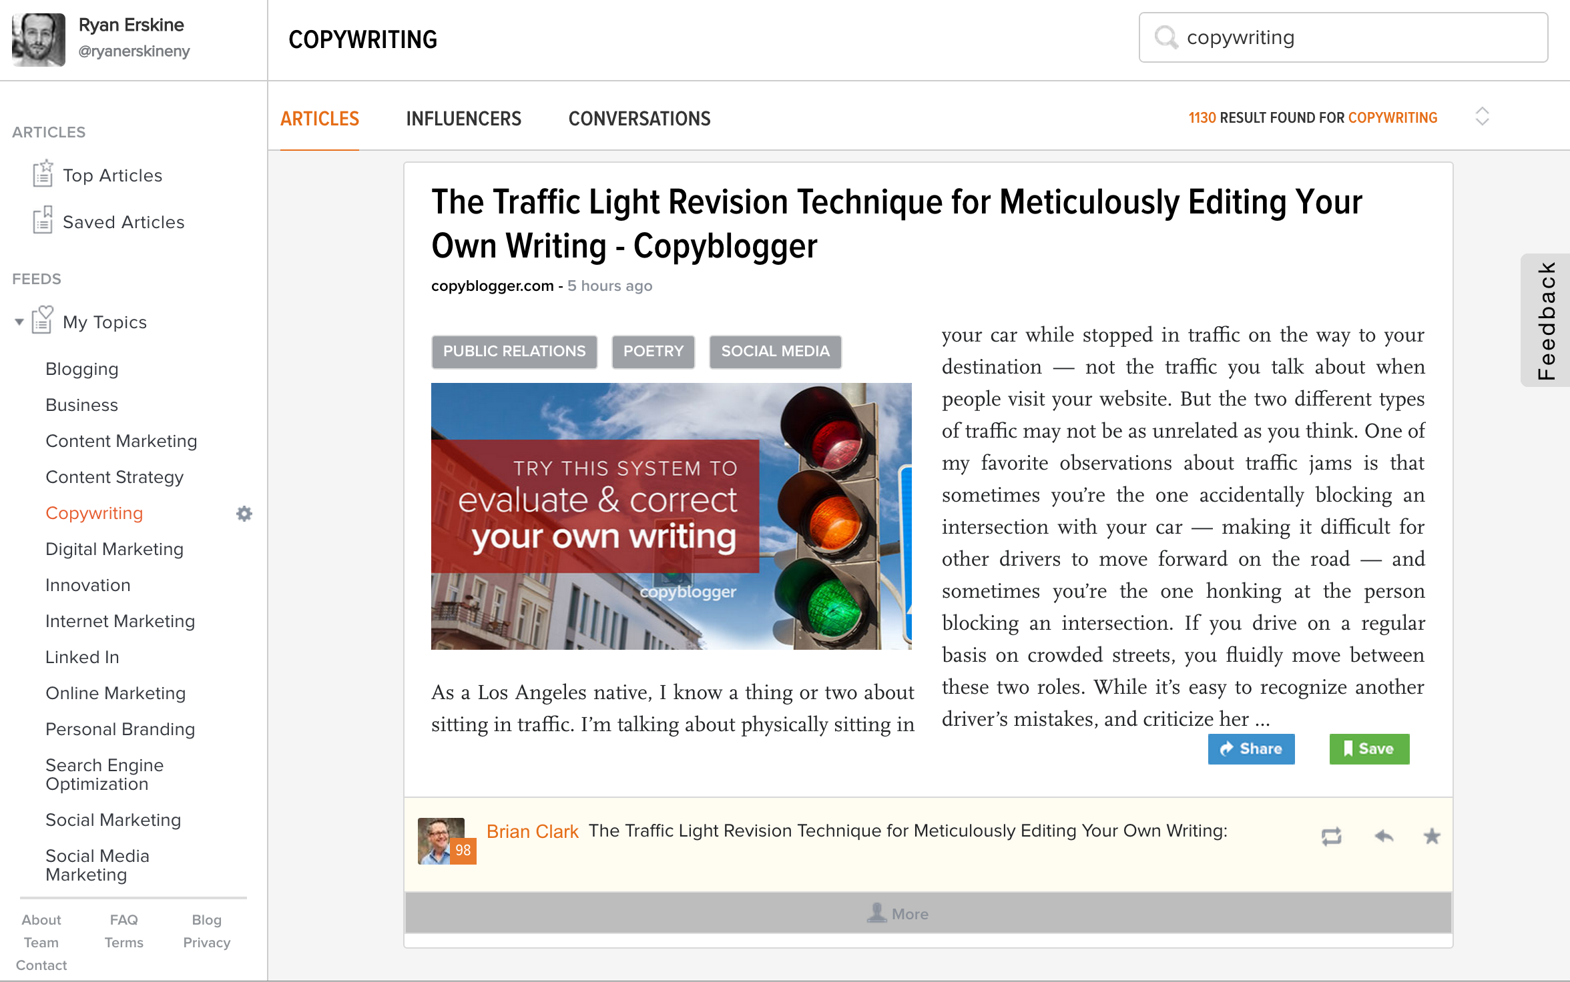Save this article with Save button
Screen dimensions: 1570x982
click(1369, 749)
